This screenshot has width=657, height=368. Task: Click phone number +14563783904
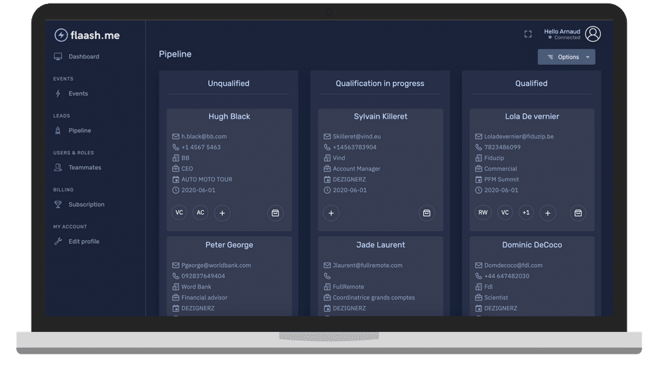tap(355, 147)
